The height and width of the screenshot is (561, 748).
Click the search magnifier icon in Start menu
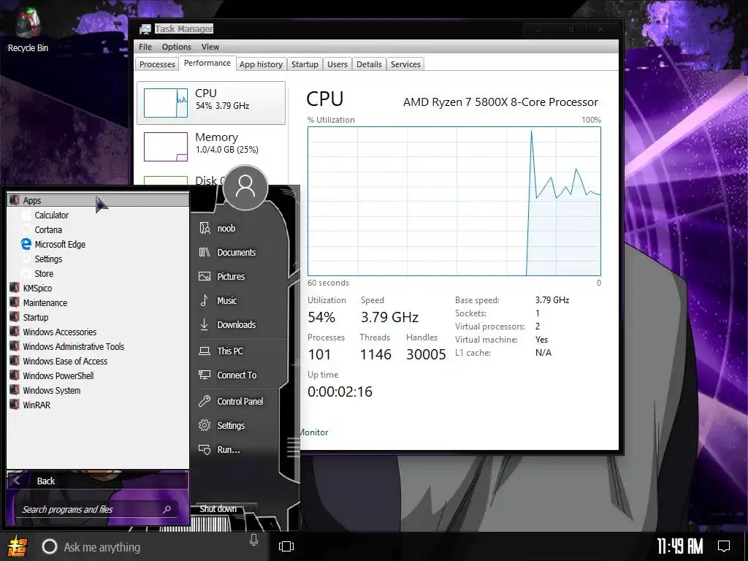tap(167, 509)
